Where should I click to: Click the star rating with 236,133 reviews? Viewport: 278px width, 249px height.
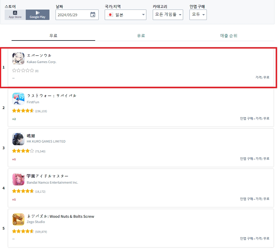pyautogui.click(x=23, y=111)
